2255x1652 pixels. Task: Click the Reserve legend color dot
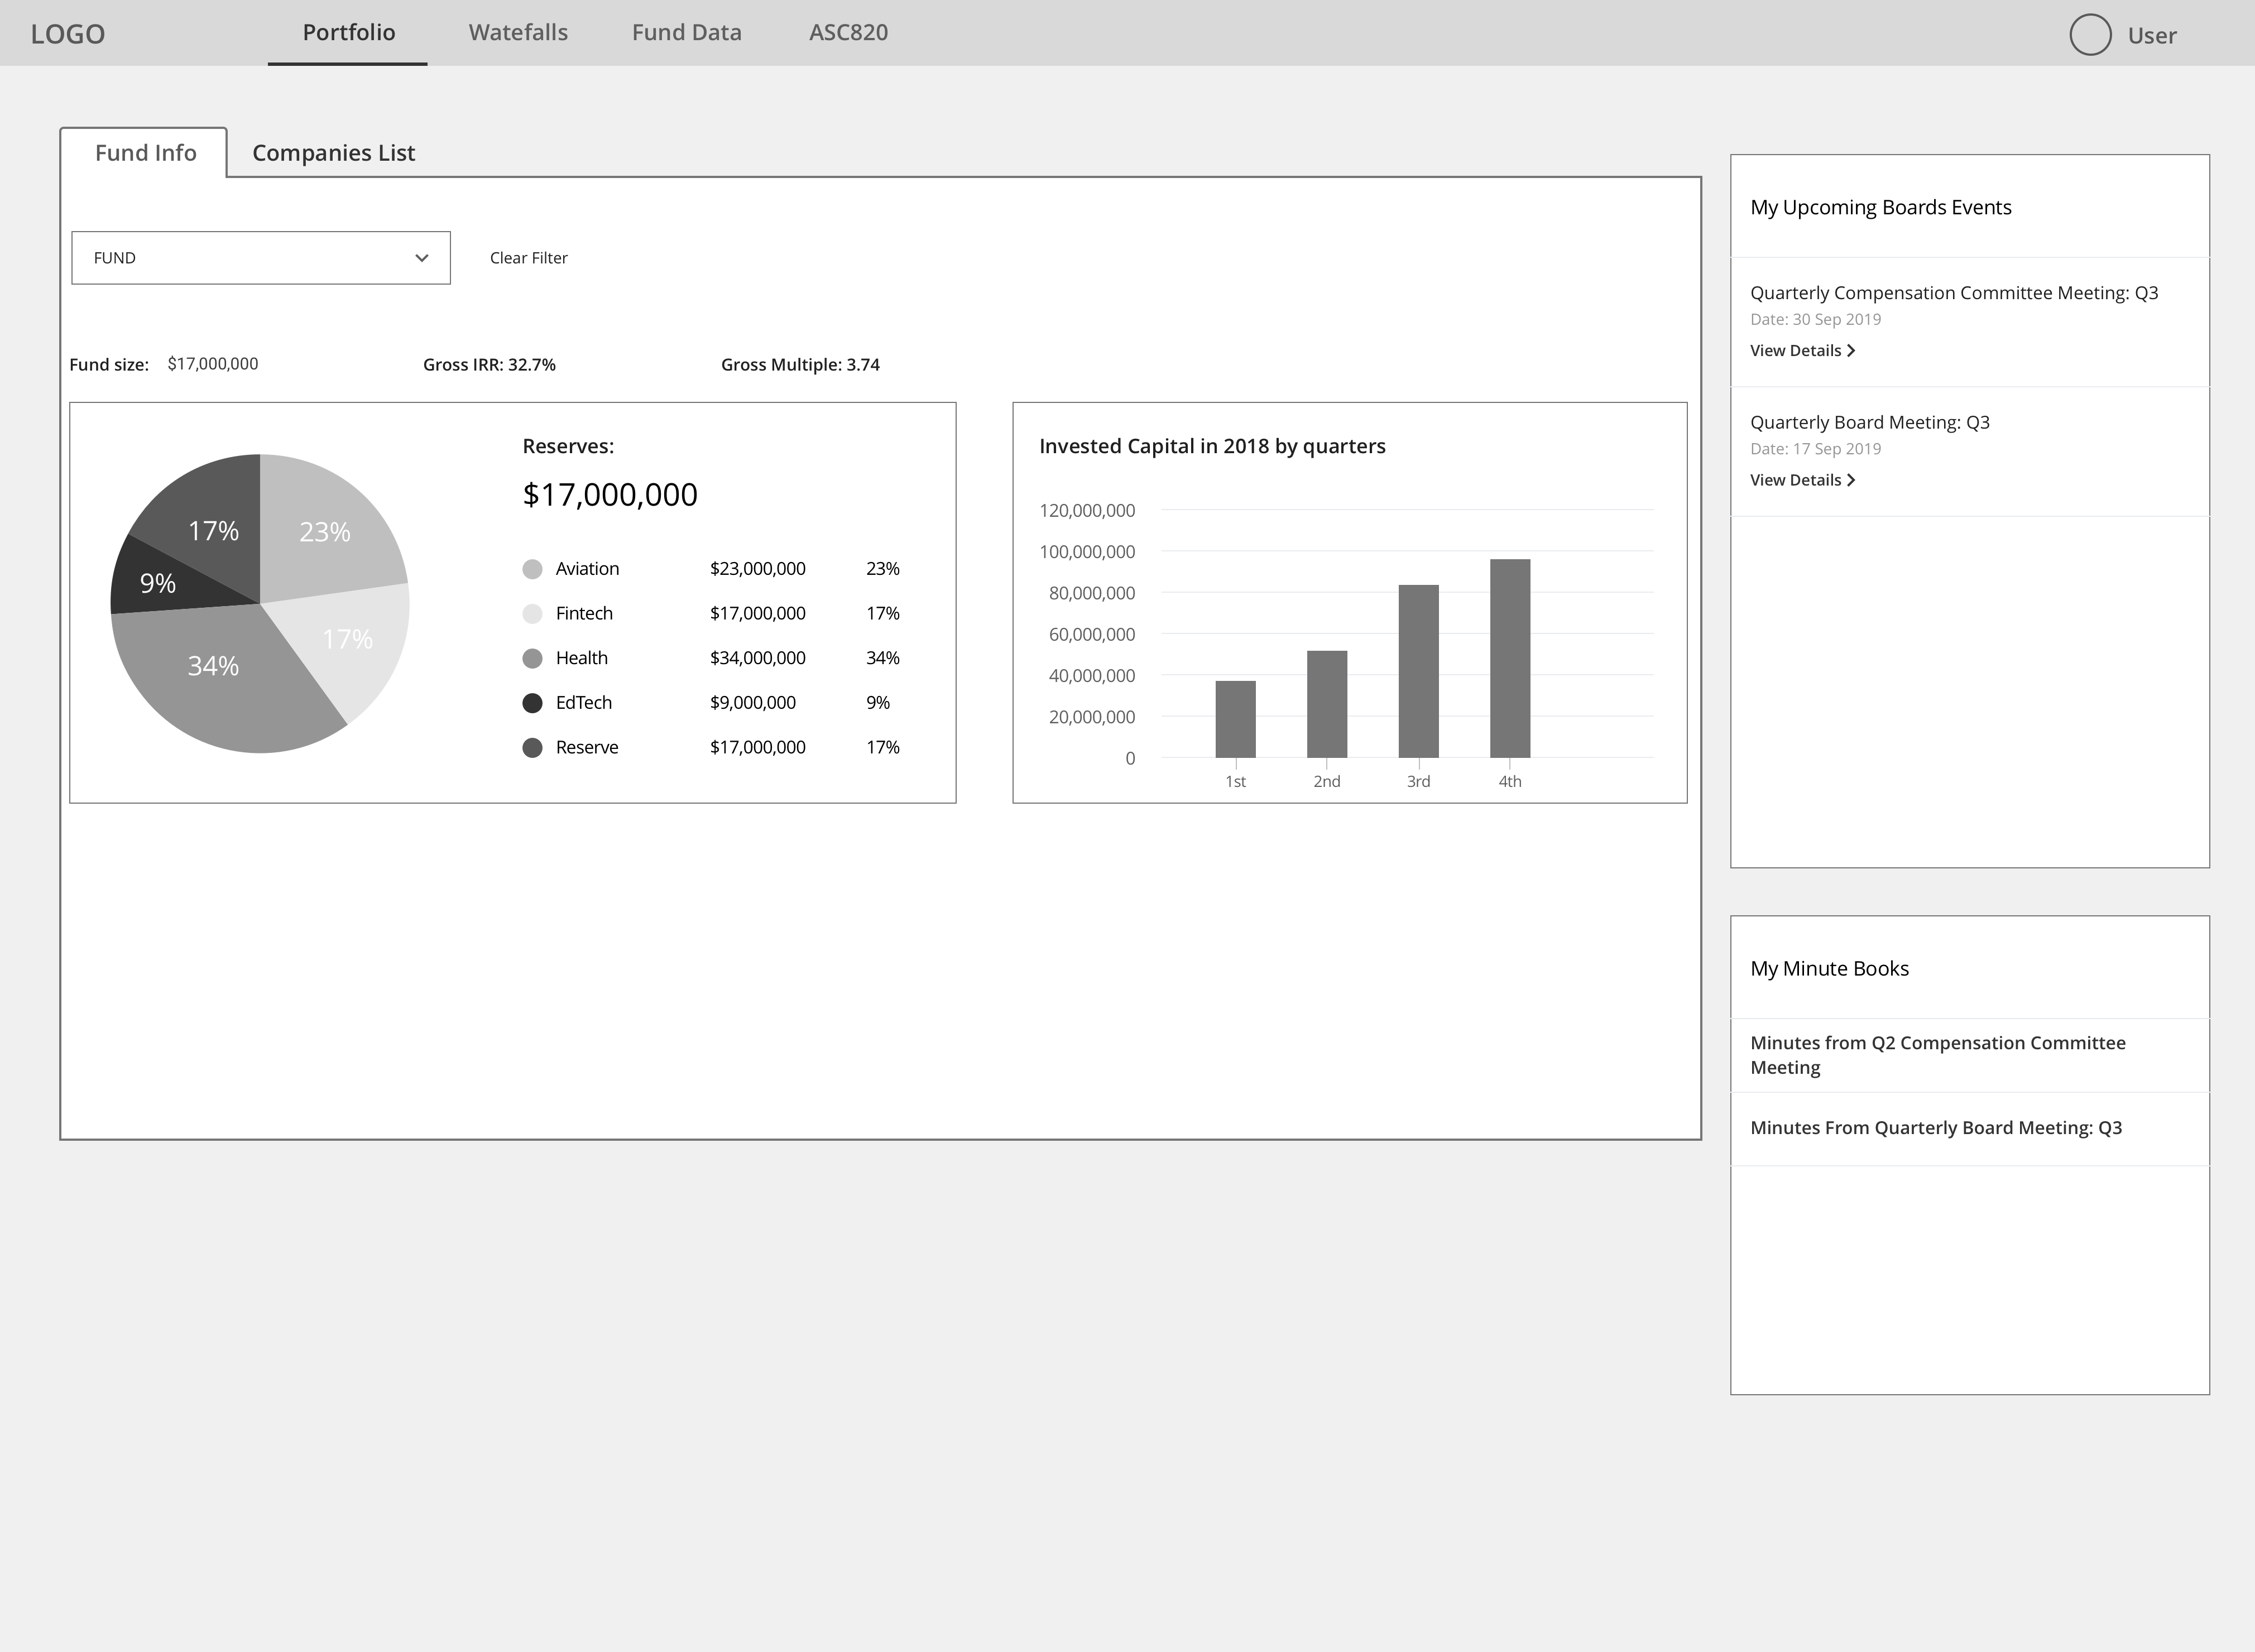tap(532, 748)
